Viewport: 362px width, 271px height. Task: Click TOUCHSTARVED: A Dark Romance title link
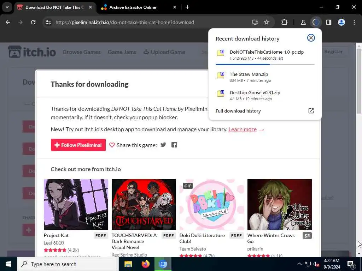[134, 241]
